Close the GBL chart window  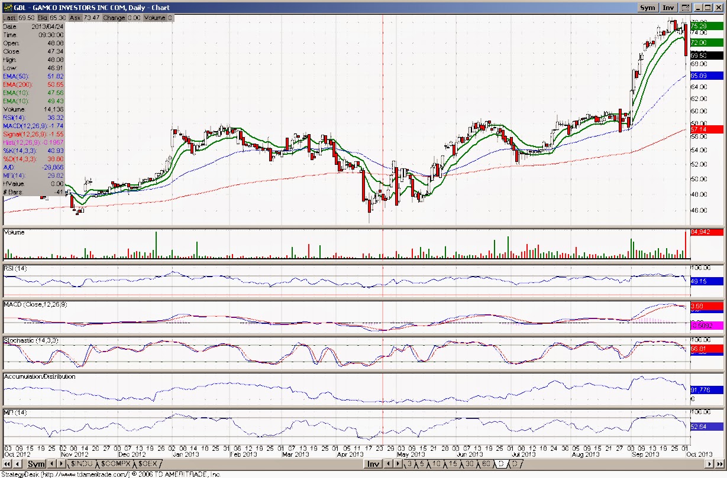tap(718, 7)
